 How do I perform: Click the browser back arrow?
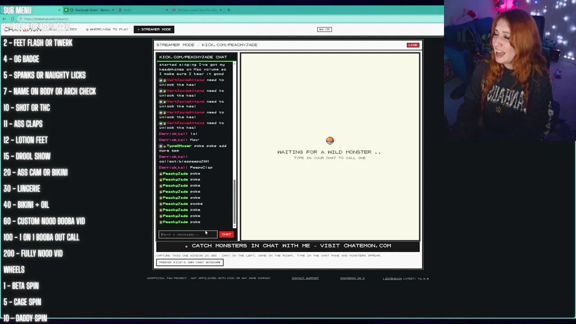pos(4,19)
